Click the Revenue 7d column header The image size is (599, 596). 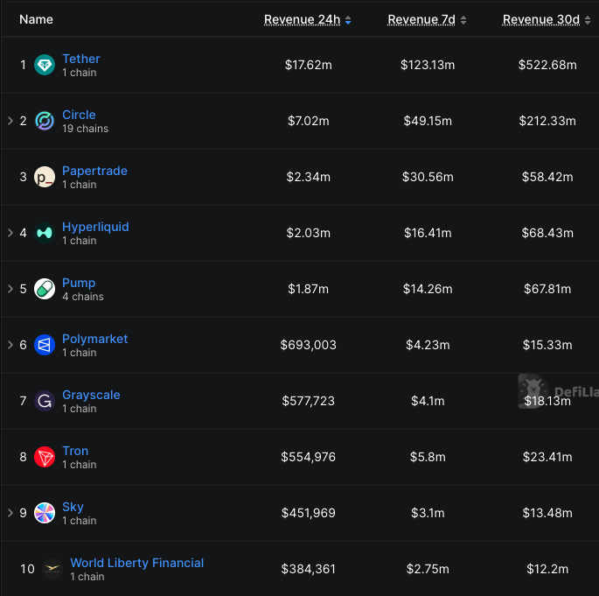point(421,19)
